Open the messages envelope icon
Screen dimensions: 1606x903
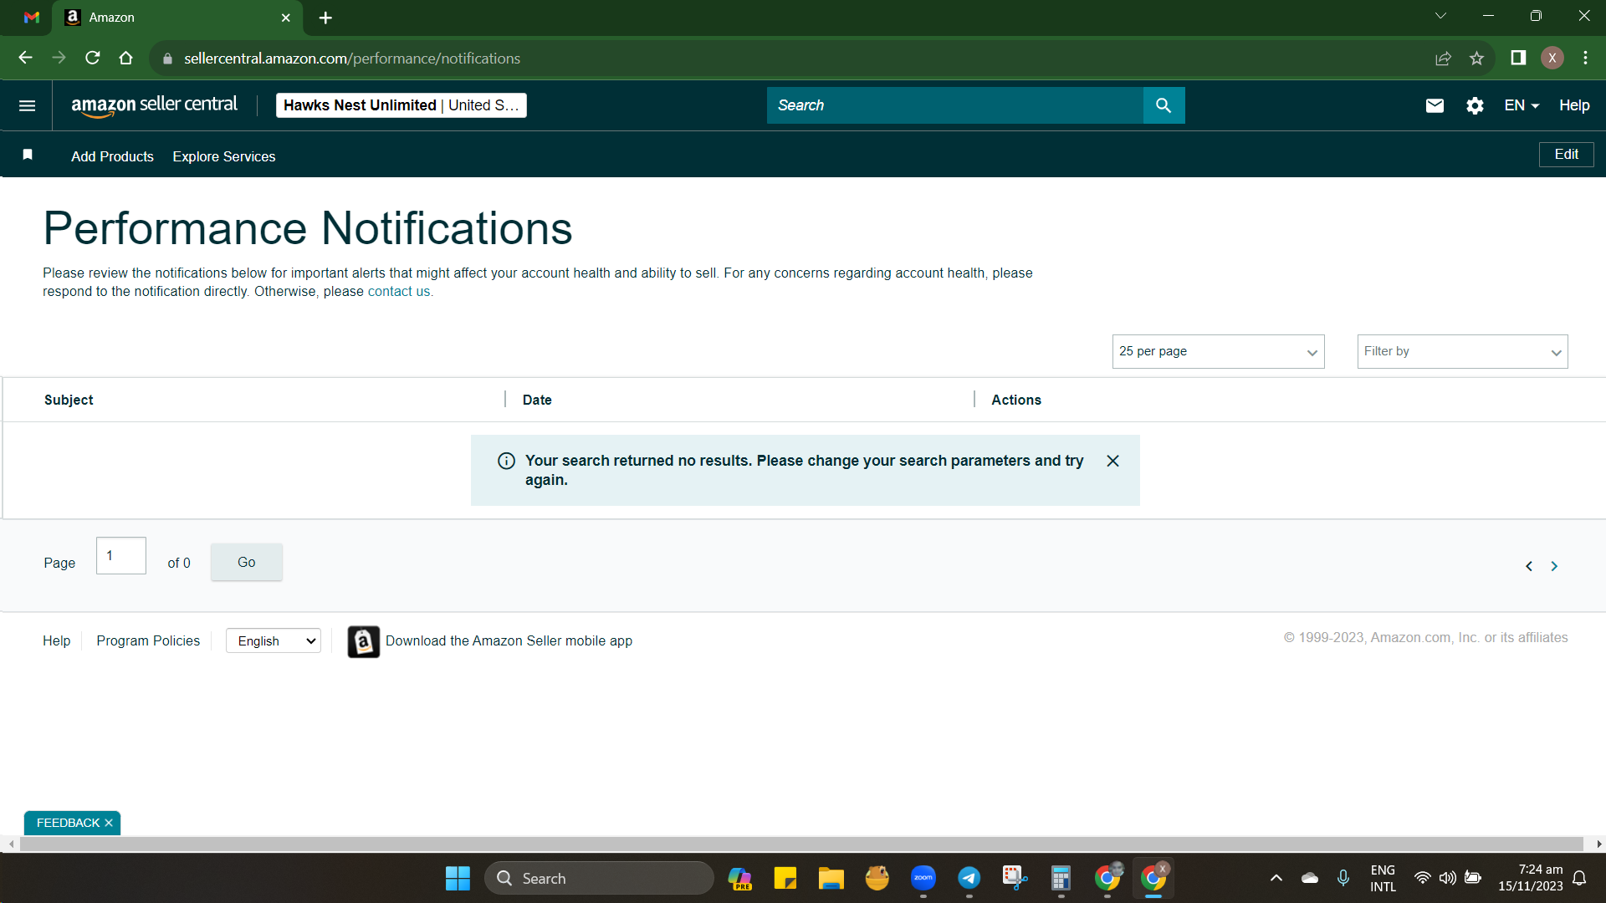point(1435,105)
